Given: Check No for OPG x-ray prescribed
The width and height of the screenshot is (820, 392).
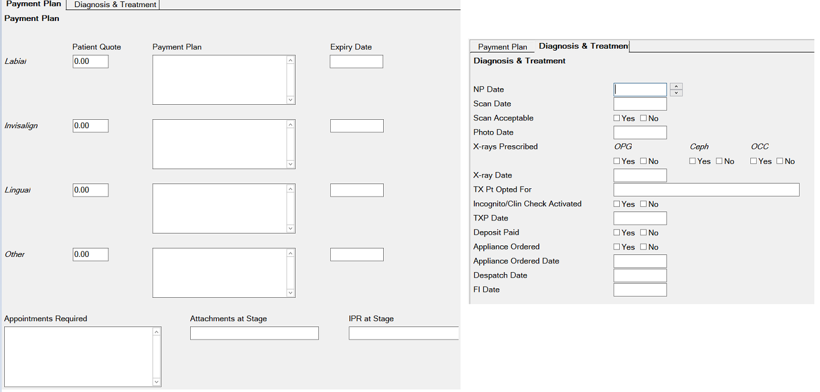Looking at the screenshot, I should coord(642,161).
